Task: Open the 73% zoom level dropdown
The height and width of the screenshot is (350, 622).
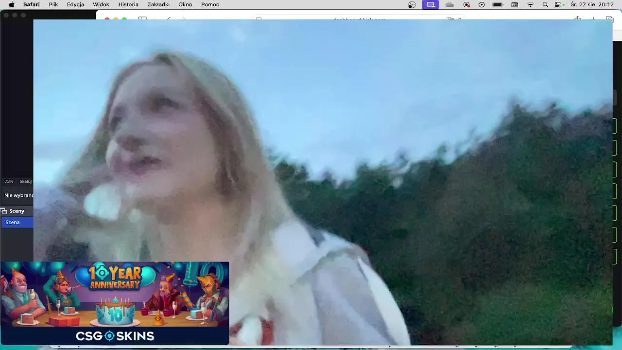Action: (9, 181)
